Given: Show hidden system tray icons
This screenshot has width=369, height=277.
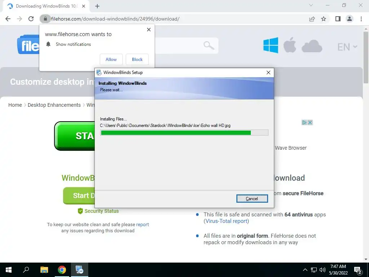Looking at the screenshot, I should tap(305, 270).
